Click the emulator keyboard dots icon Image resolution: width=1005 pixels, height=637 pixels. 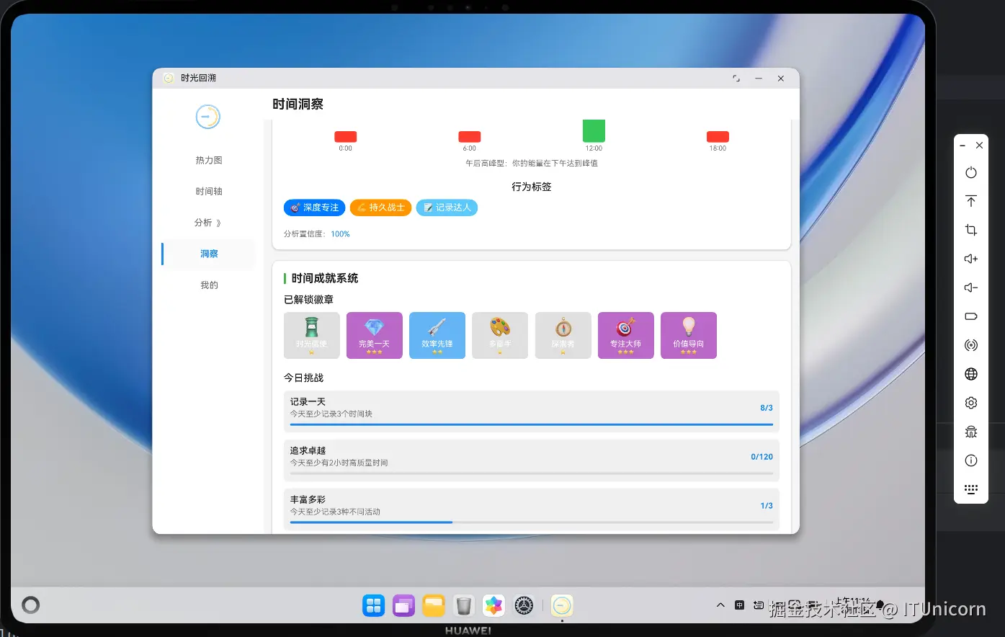(x=971, y=489)
